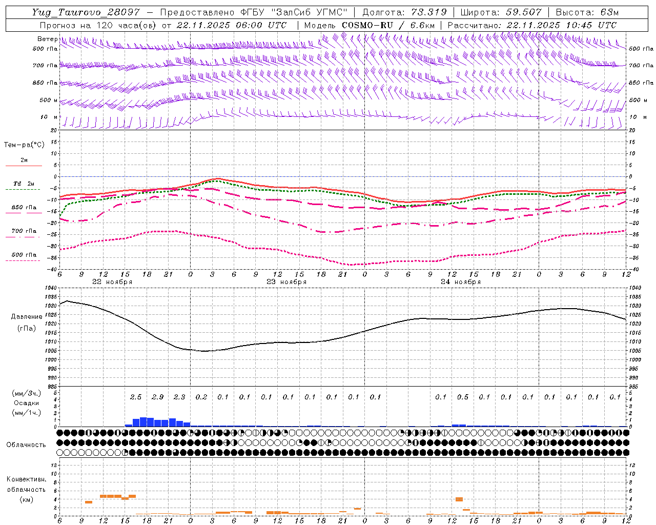Click the 2м temperature legend entry

click(x=24, y=160)
